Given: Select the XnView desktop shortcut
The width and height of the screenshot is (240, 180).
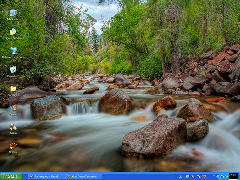Looking at the screenshot, I should coord(13,146).
